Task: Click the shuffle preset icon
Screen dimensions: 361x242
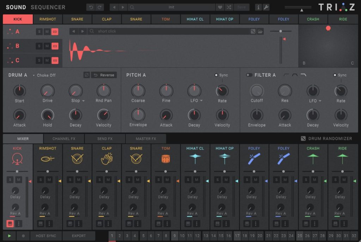Action: [x=228, y=7]
